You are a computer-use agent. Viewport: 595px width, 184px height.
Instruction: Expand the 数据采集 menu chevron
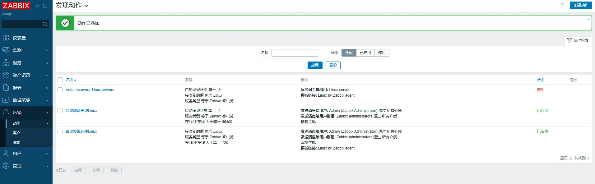[x=47, y=100]
